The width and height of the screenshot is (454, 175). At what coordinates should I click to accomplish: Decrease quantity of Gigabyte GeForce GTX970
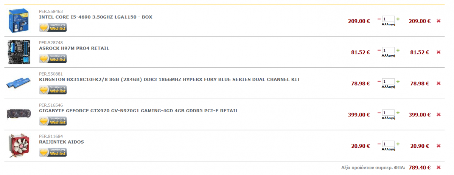point(379,112)
